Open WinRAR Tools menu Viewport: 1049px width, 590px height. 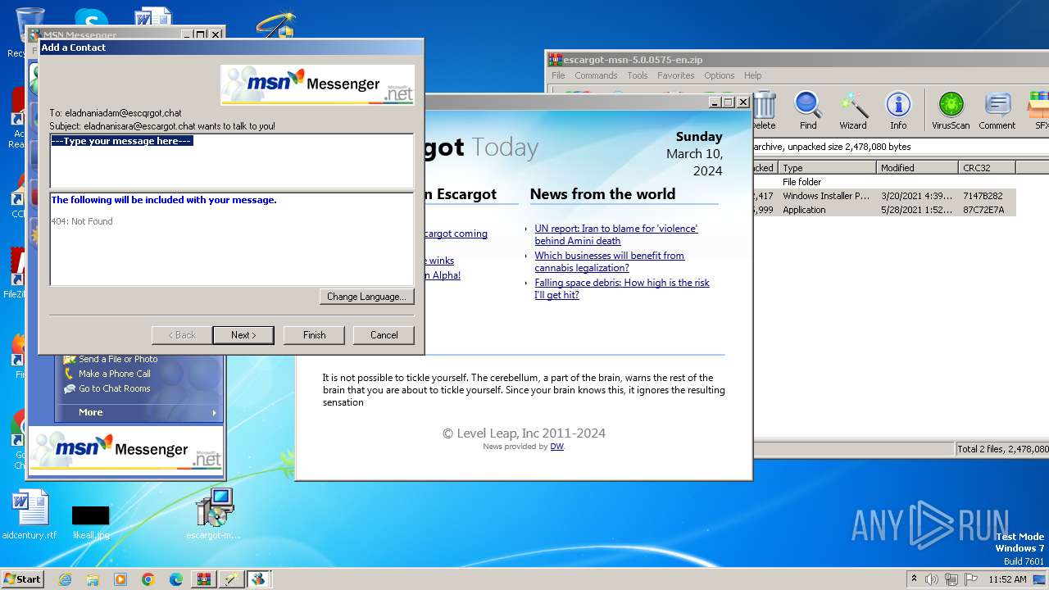(x=638, y=75)
